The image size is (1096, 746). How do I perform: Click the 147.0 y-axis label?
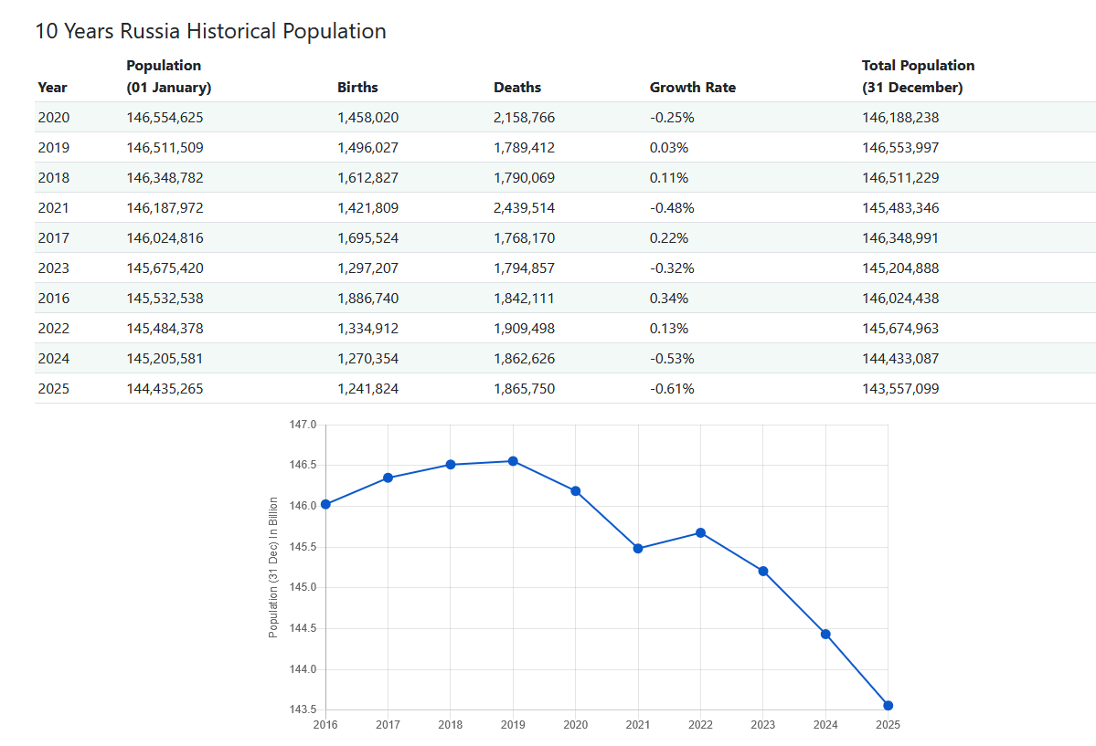pos(303,425)
